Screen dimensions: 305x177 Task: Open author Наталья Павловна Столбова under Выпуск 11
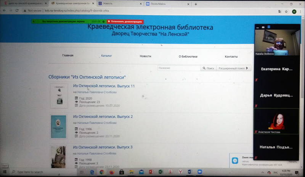(x=97, y=92)
